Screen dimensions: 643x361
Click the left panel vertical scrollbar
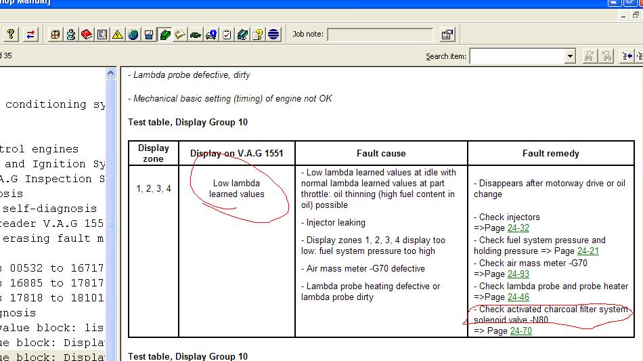(111, 224)
